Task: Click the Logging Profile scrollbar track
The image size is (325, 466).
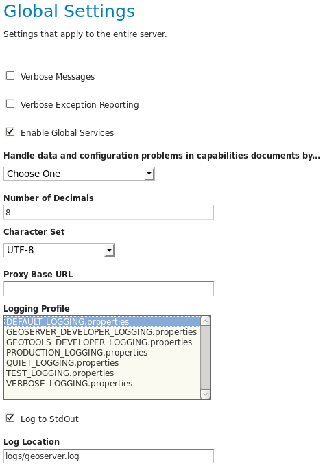Action: (x=206, y=358)
